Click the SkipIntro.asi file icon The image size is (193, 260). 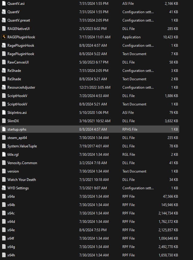coord(4,112)
